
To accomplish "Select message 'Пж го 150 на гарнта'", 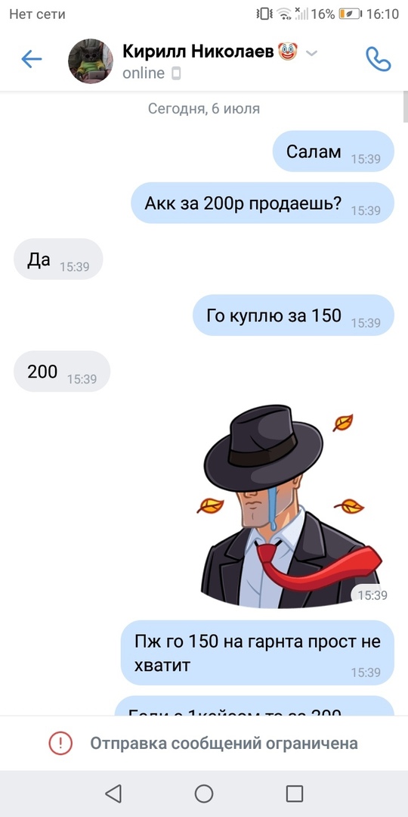I will [x=258, y=652].
